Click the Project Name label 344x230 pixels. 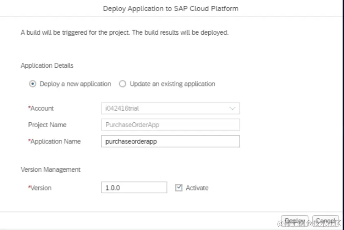tap(47, 125)
